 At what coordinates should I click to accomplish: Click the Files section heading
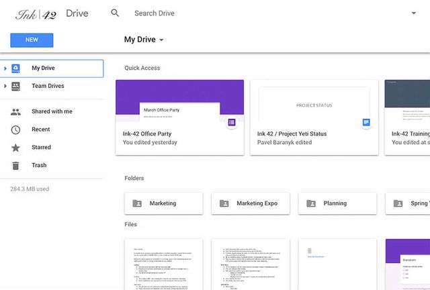(130, 224)
